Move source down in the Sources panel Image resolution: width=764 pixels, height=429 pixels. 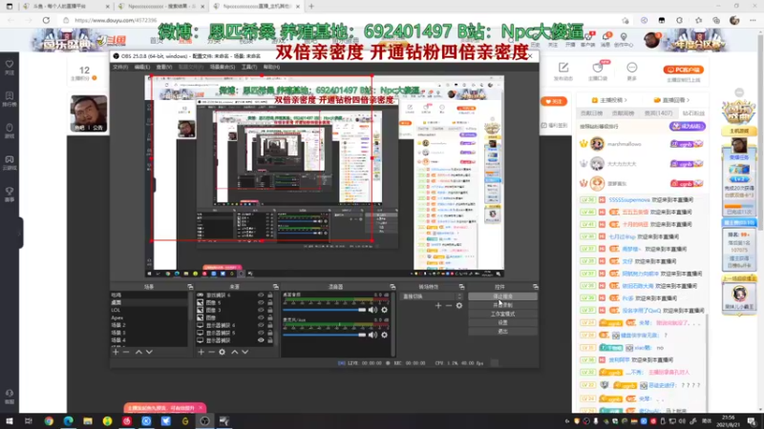click(245, 352)
